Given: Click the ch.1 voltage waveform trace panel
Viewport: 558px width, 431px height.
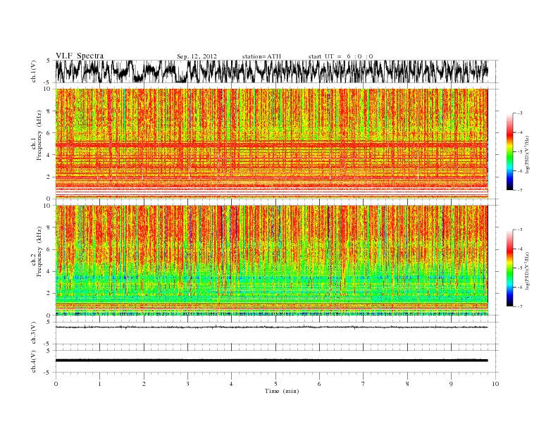Looking at the screenshot, I should pyautogui.click(x=276, y=71).
